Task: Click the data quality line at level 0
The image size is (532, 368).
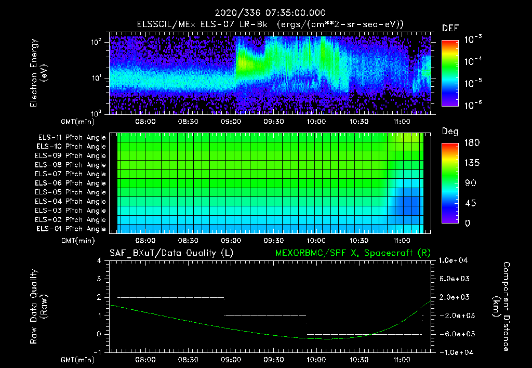Action: click(364, 334)
